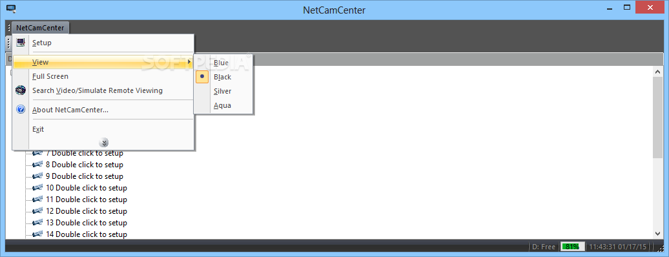The width and height of the screenshot is (669, 257).
Task: Select camera 9 Double click to setup
Action: coord(84,176)
